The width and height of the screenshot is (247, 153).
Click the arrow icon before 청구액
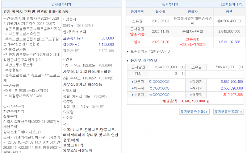pos(191,95)
